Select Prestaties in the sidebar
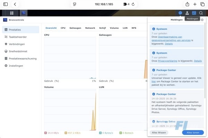Image resolution: width=208 pixels, height=138 pixels. [x=21, y=30]
